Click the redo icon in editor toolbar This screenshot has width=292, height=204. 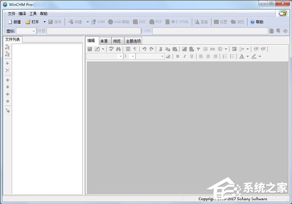coord(151,49)
